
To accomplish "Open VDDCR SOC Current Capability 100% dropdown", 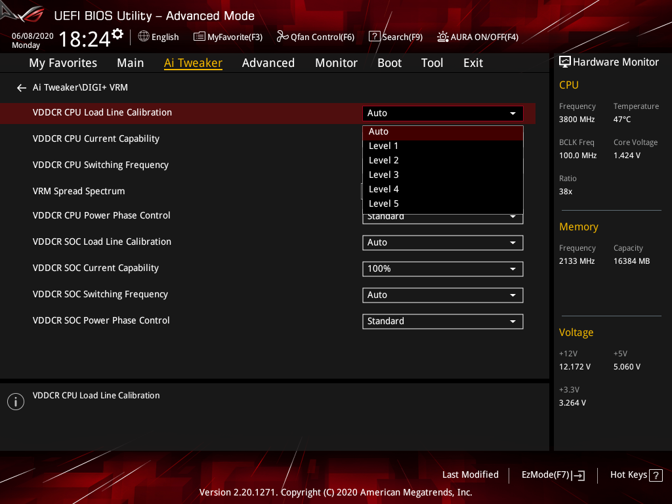I will (443, 268).
